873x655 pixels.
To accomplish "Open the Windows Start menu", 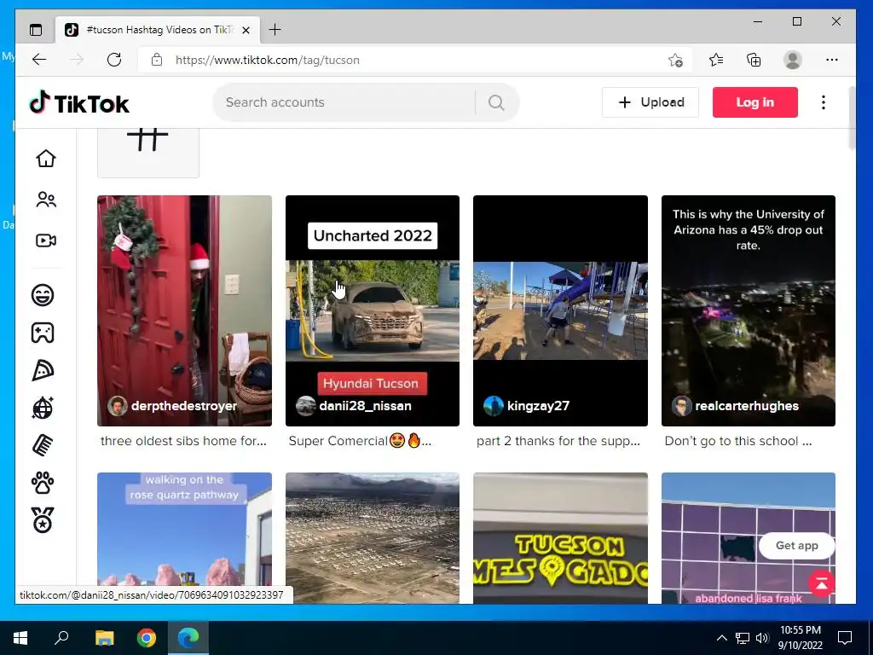I will [20, 638].
